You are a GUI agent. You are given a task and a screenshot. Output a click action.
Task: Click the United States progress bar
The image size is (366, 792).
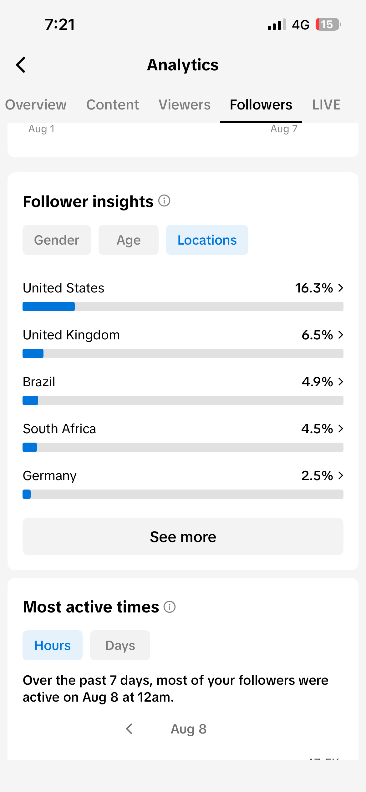coord(183,307)
